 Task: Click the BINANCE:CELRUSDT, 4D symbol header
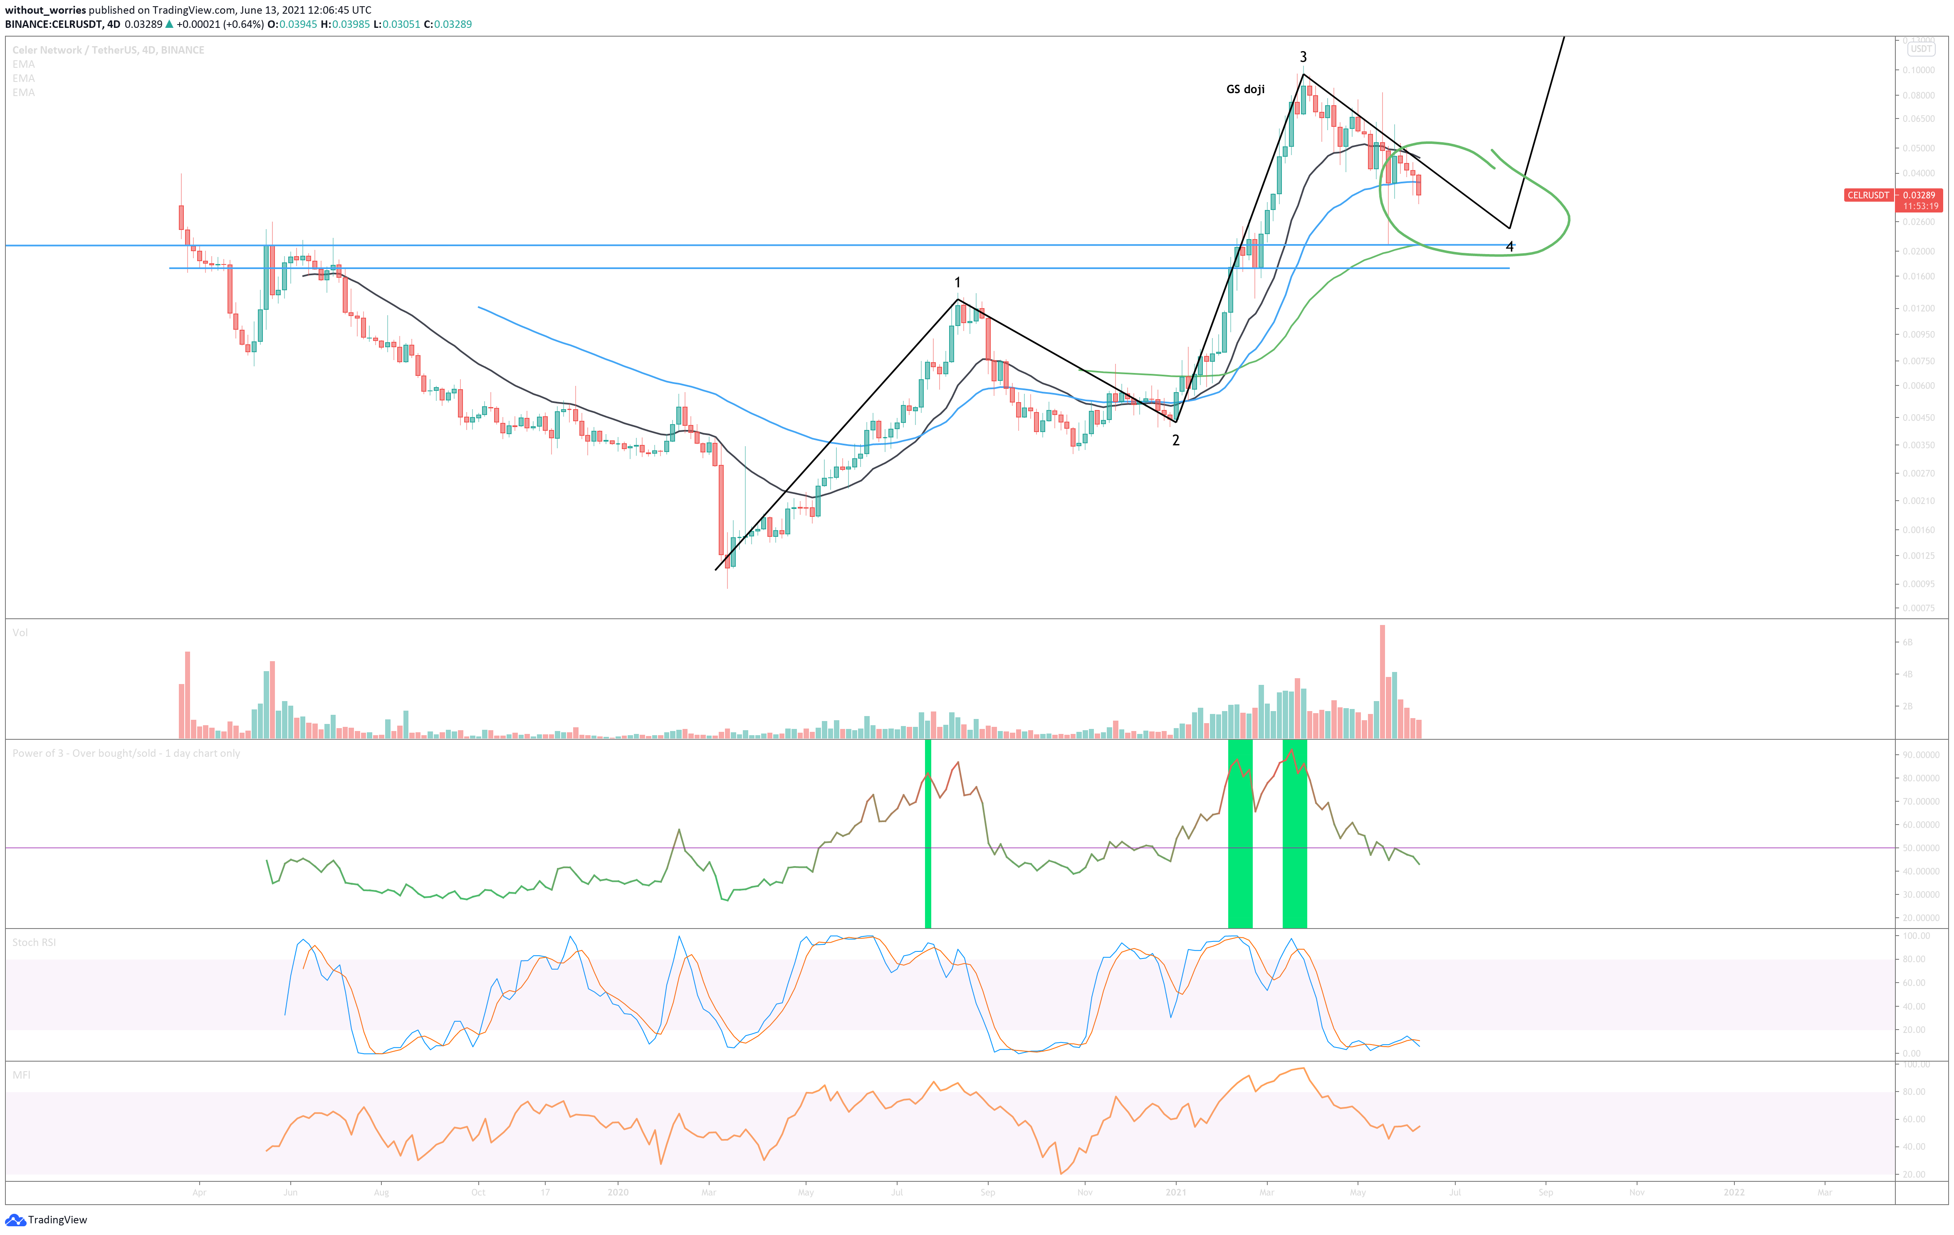[x=63, y=25]
